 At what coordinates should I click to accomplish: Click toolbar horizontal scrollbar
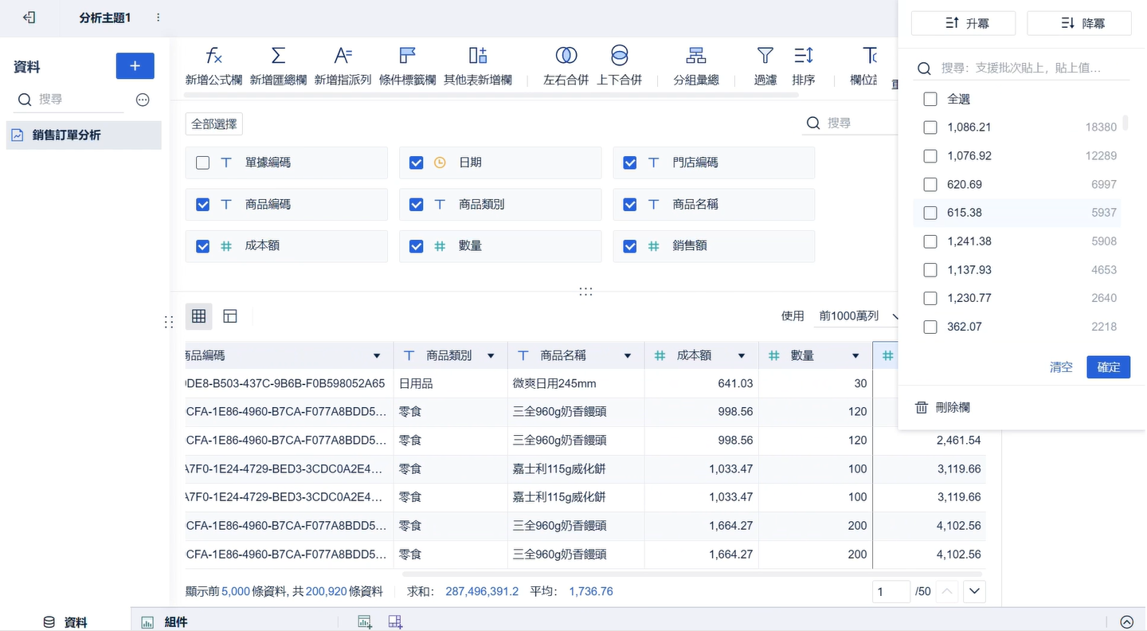pyautogui.click(x=491, y=95)
